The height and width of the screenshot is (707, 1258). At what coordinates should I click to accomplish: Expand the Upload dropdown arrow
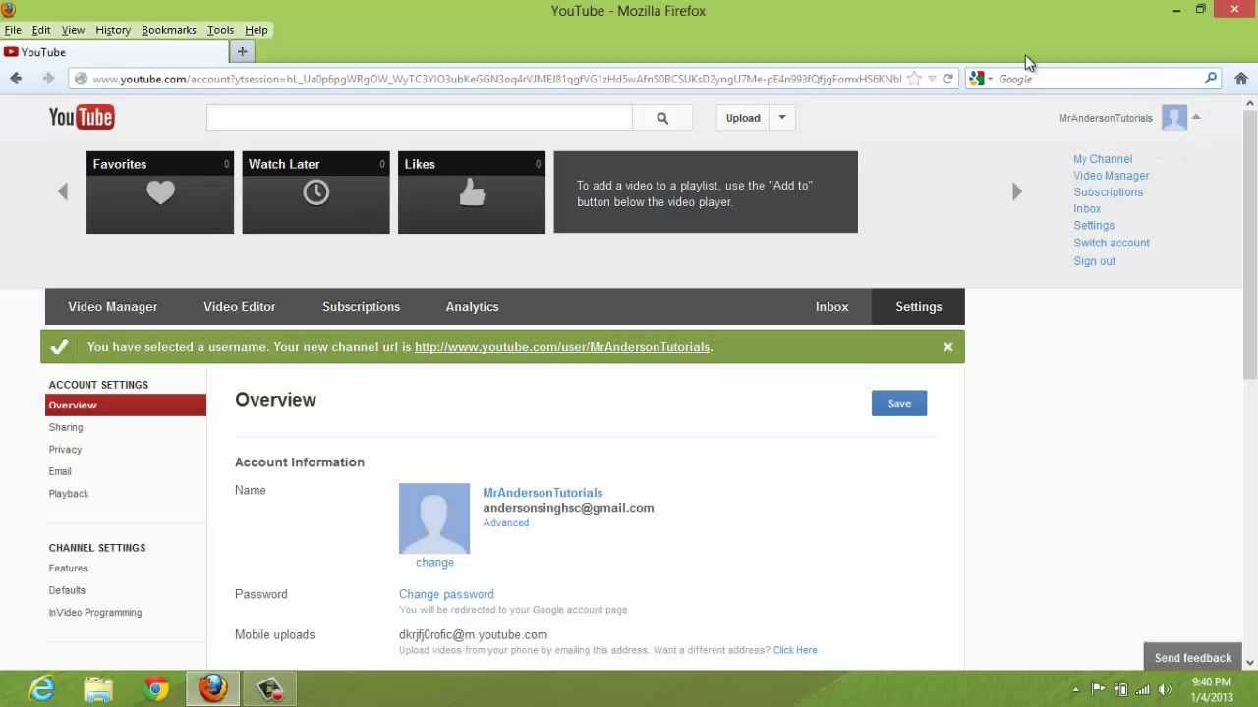[782, 118]
